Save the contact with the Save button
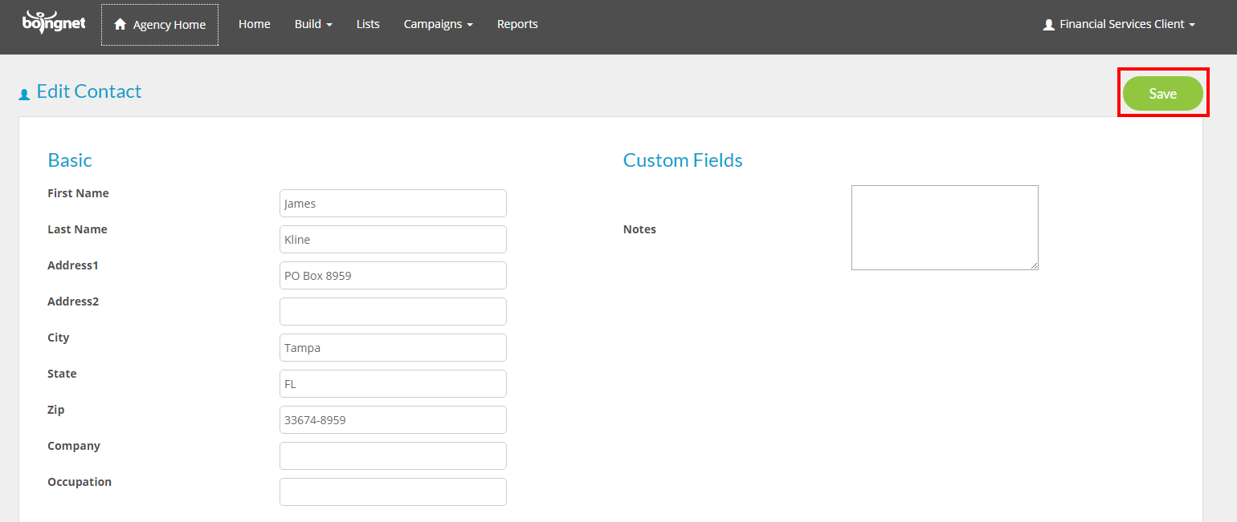The width and height of the screenshot is (1237, 522). (x=1162, y=94)
